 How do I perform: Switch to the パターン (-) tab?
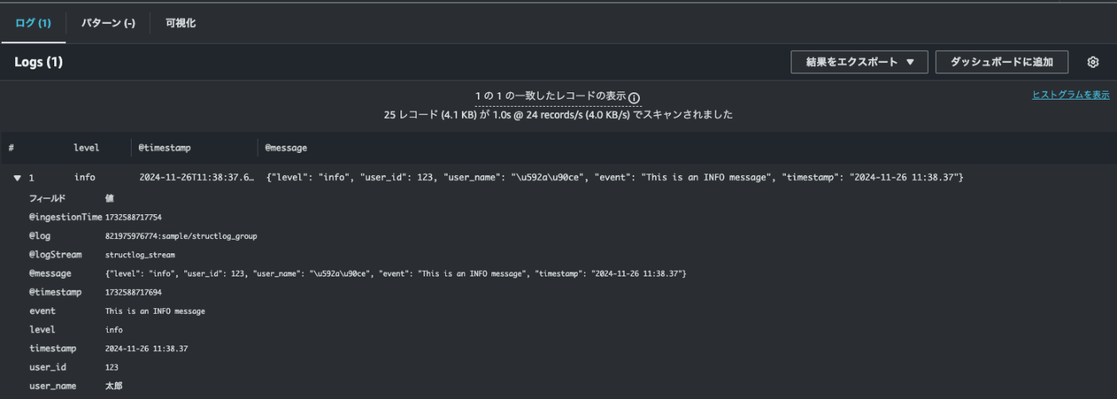point(108,23)
